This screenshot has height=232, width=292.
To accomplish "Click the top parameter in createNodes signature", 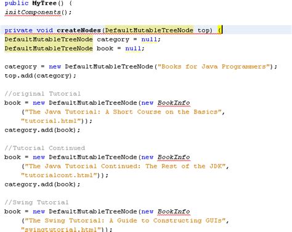I will [203, 31].
